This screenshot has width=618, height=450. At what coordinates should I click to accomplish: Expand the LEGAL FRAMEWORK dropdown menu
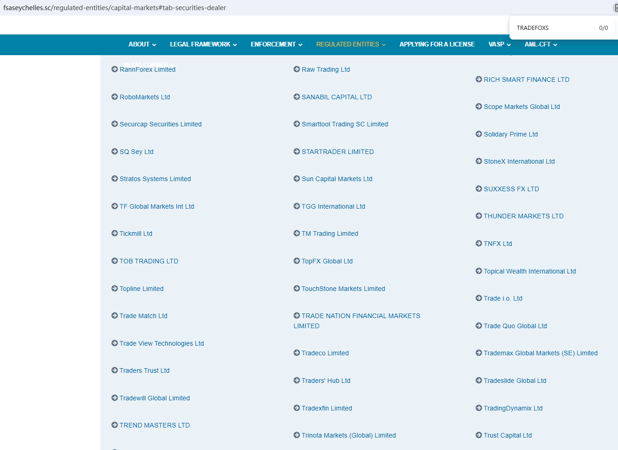(203, 45)
